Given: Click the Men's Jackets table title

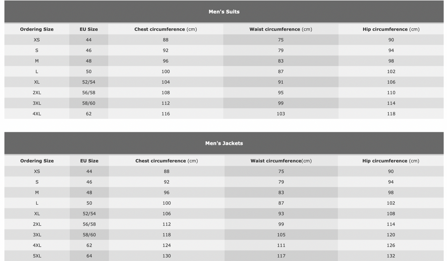Looking at the screenshot, I should [224, 143].
